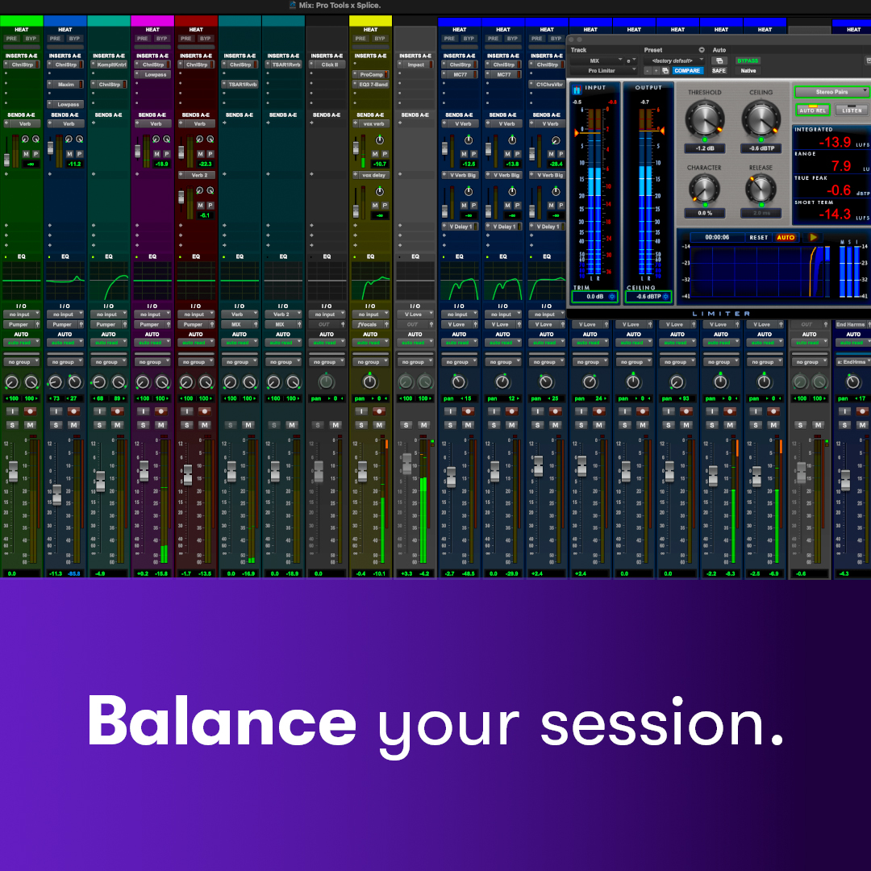Click the vox delay send pan knob
This screenshot has height=871, width=871.
coord(379,192)
